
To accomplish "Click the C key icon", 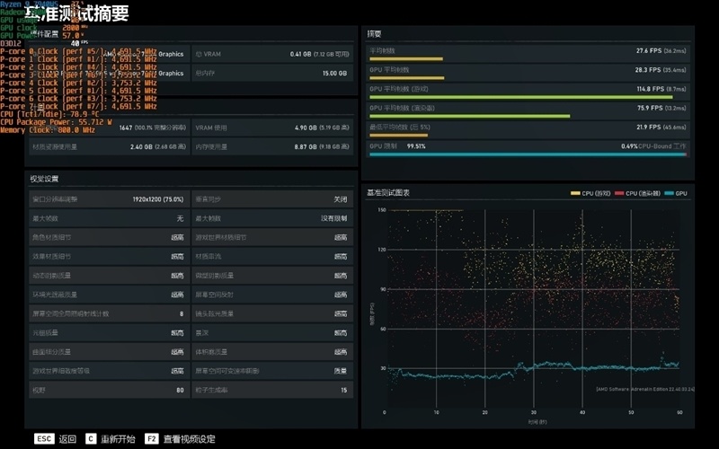I will click(x=91, y=439).
